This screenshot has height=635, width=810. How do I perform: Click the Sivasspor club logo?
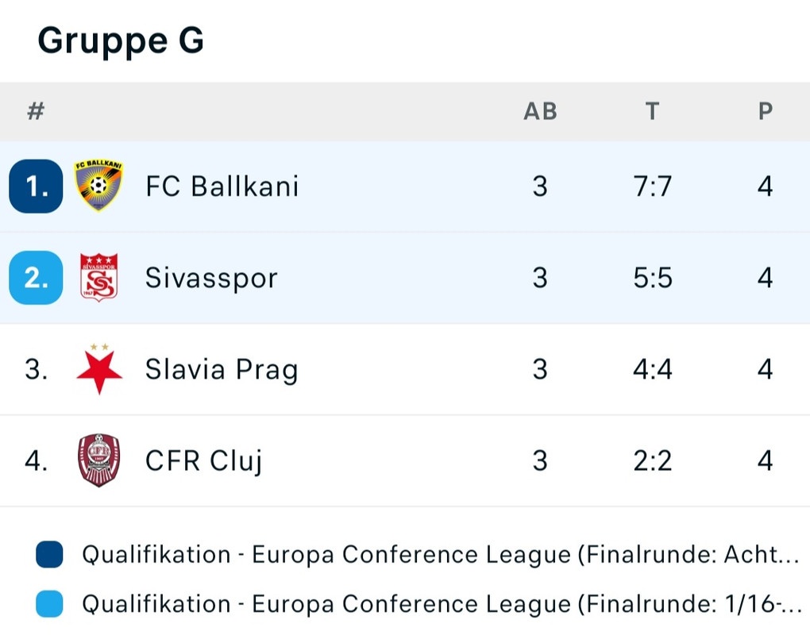coord(98,278)
